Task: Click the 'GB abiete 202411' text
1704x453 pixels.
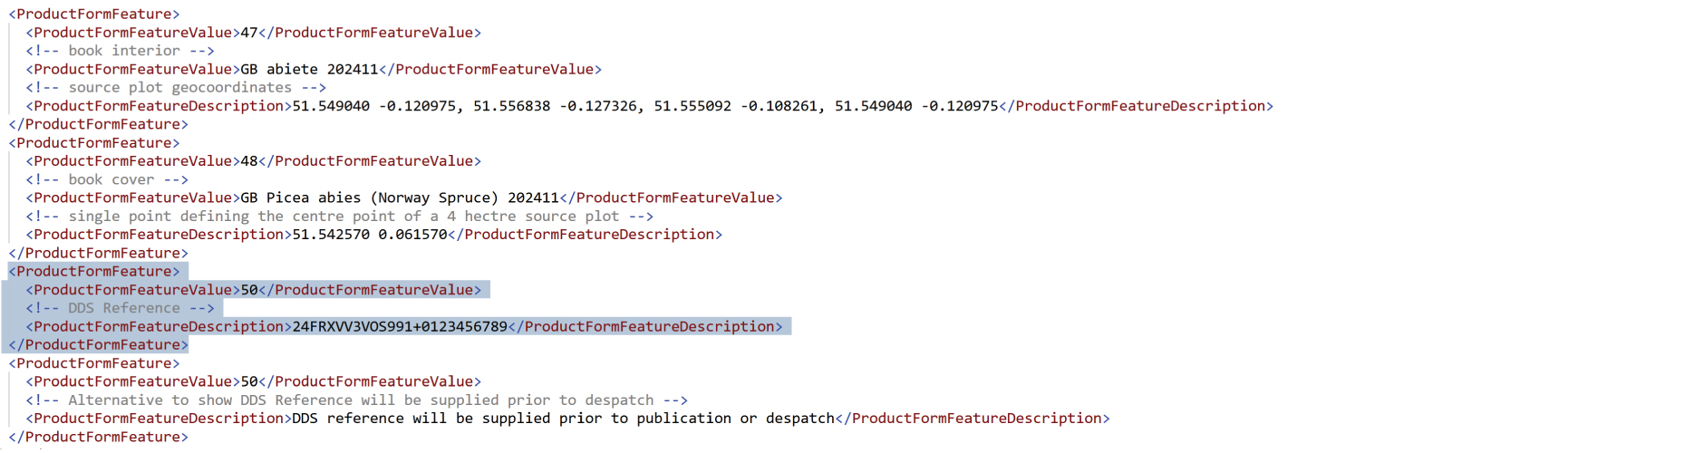Action: [309, 69]
